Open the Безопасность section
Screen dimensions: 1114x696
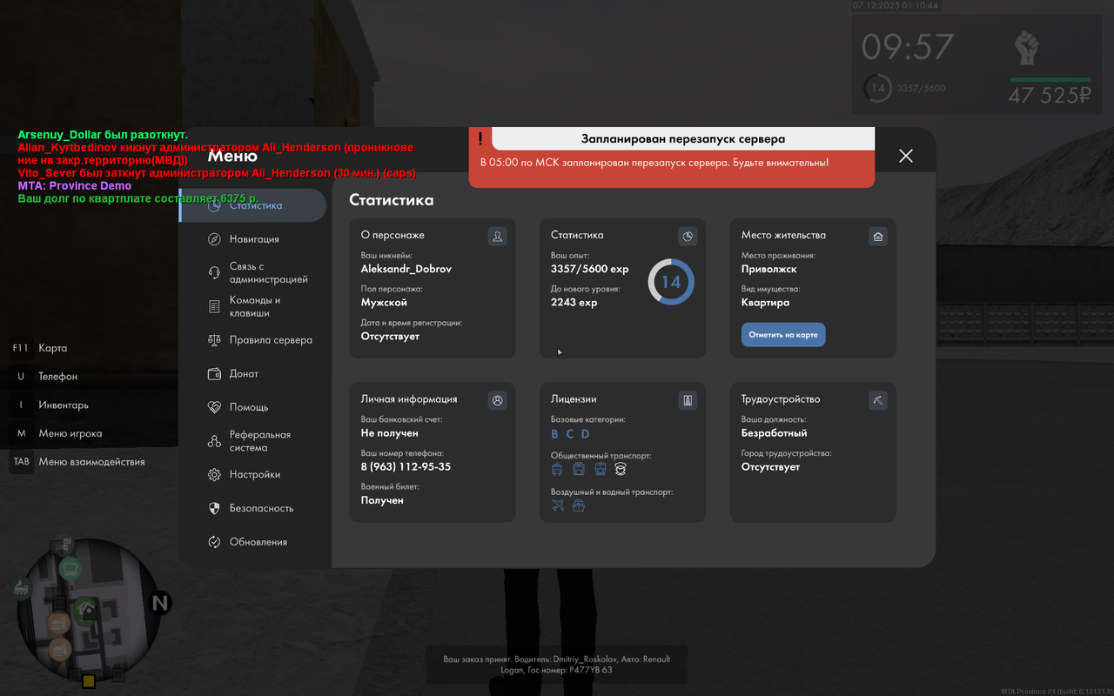coord(253,508)
